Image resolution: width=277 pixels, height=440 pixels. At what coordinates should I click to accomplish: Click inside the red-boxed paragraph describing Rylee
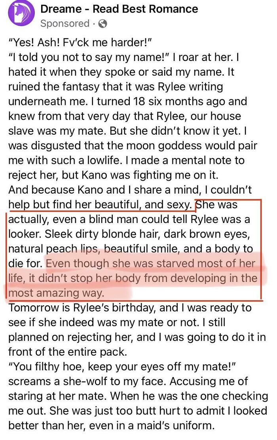click(131, 234)
